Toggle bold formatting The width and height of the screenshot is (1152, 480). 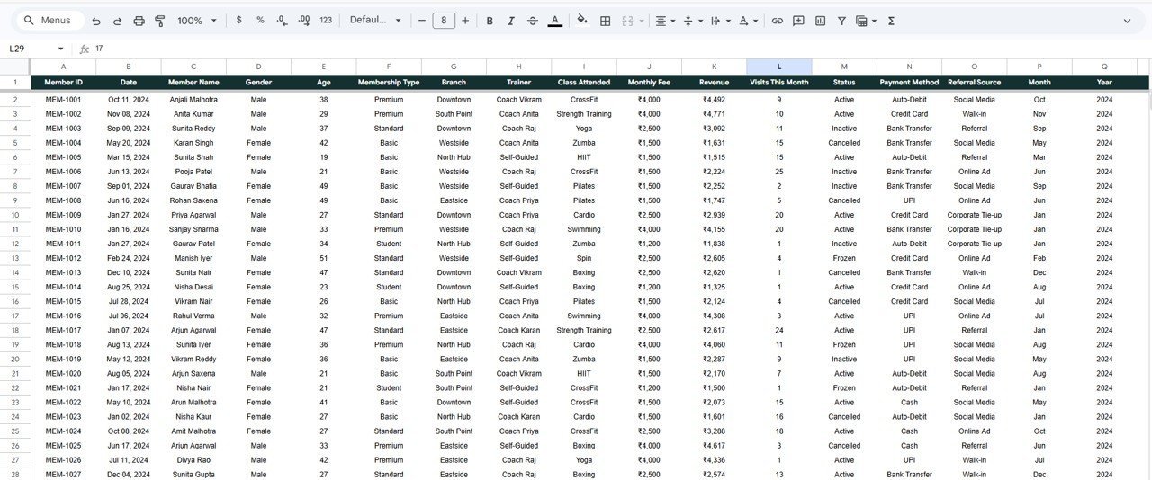[490, 21]
